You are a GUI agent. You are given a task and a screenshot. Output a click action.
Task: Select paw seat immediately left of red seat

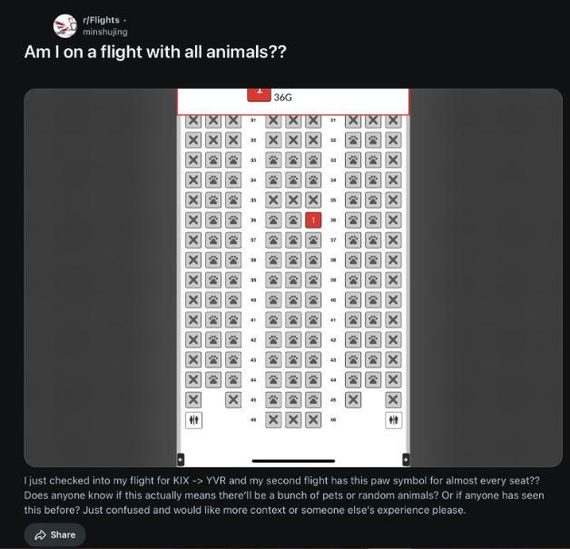(x=293, y=220)
